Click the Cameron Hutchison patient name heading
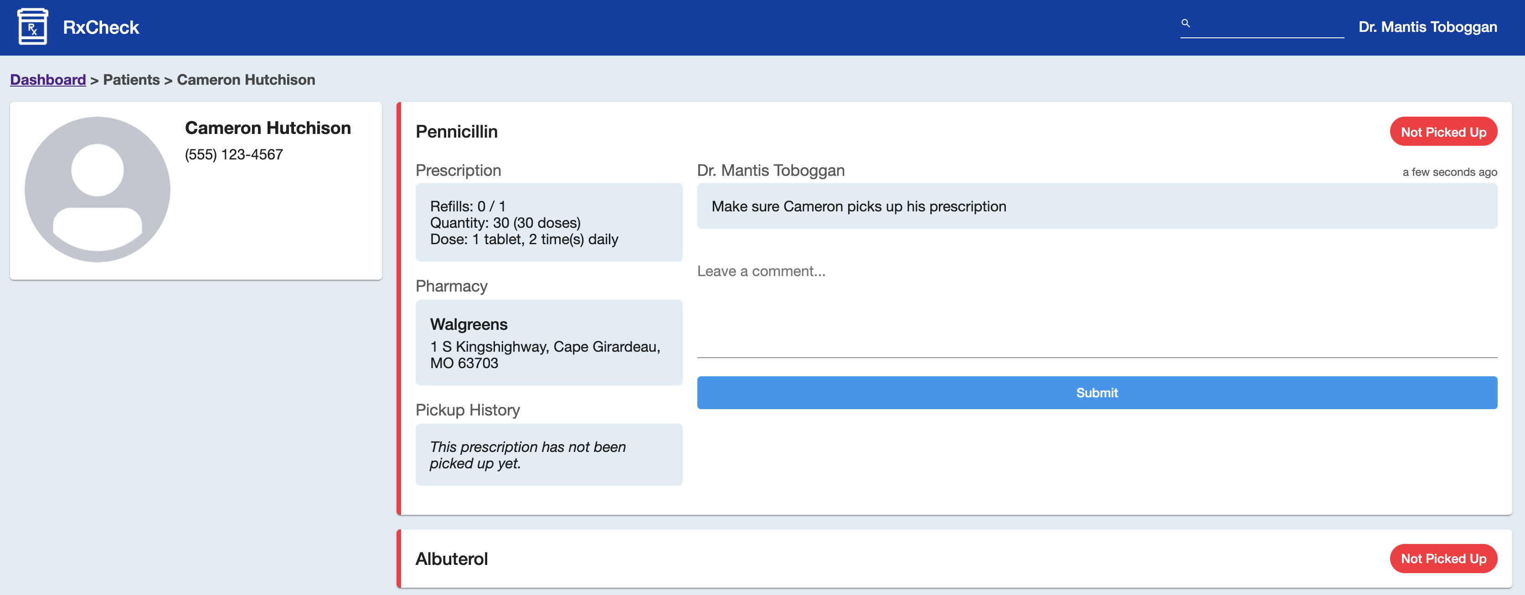1525x595 pixels. (268, 128)
